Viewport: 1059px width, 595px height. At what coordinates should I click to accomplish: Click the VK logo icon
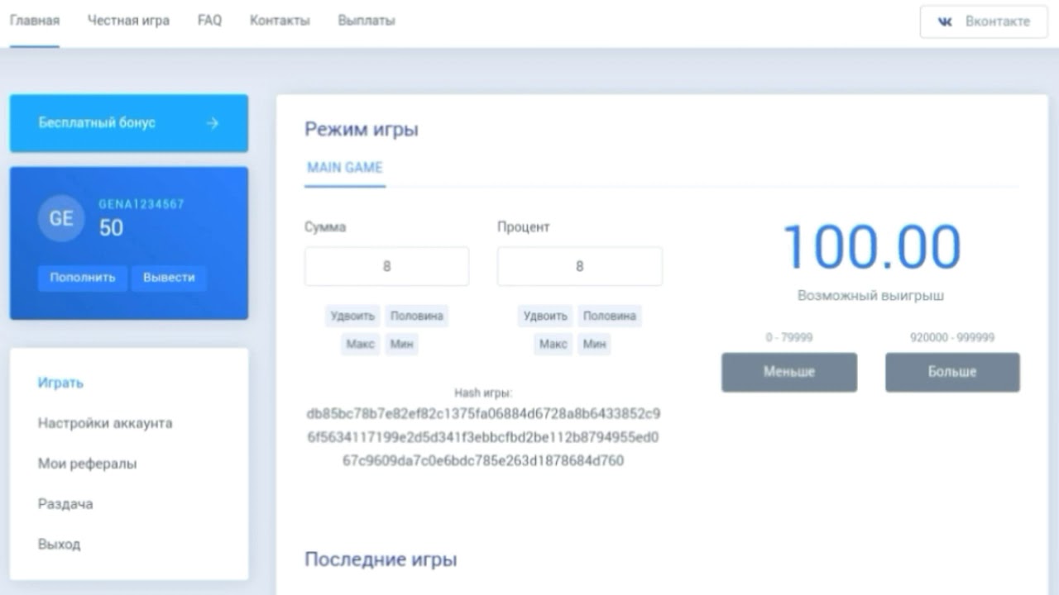pyautogui.click(x=945, y=22)
